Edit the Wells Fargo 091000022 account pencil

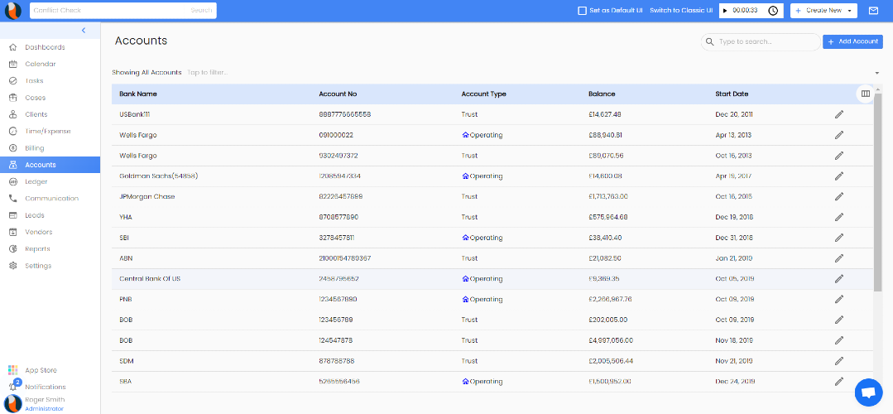838,135
